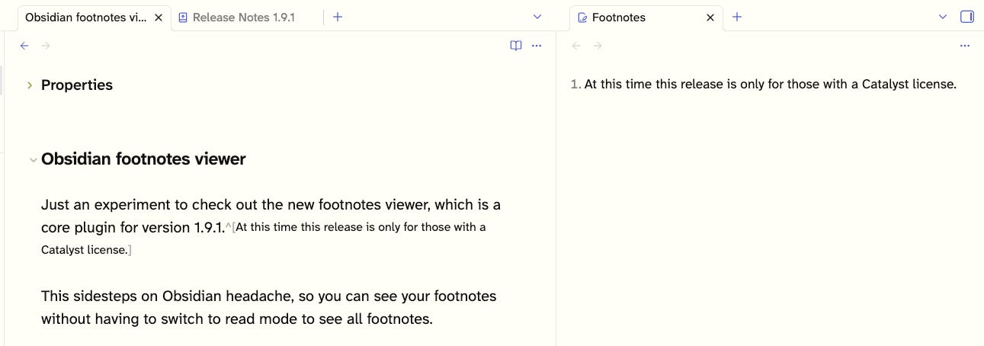Click the Release Notes tab document icon
The height and width of the screenshot is (346, 984).
click(x=183, y=18)
